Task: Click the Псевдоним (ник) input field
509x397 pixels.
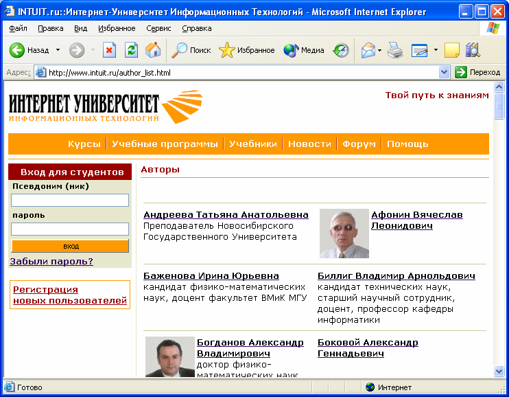Action: pyautogui.click(x=70, y=200)
